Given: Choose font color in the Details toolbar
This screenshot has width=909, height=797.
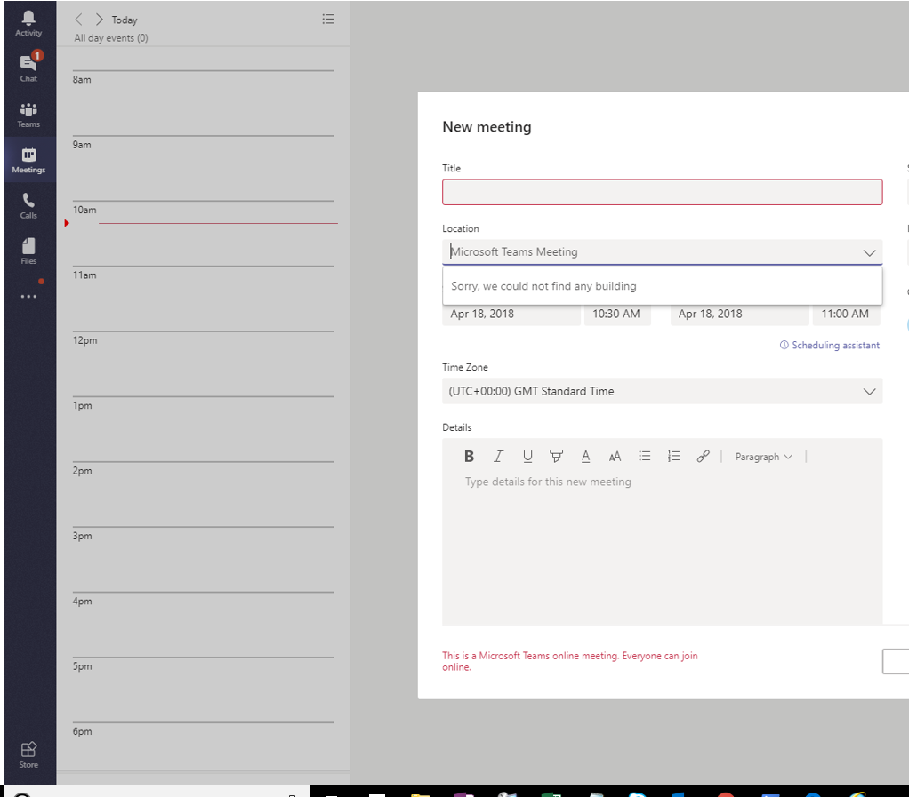Looking at the screenshot, I should click(585, 457).
